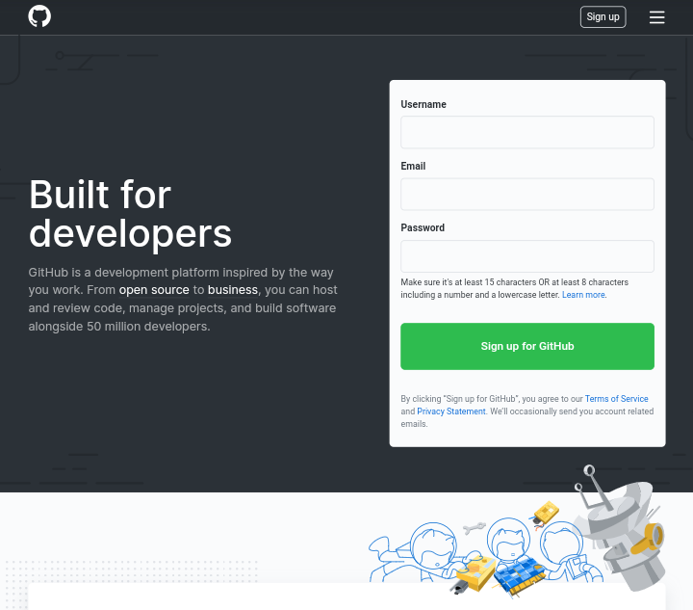Click the small floating yellow chip
The width and height of the screenshot is (693, 610).
(545, 512)
